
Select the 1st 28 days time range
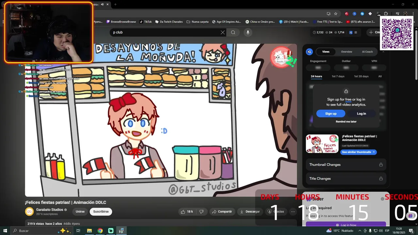pyautogui.click(x=361, y=76)
